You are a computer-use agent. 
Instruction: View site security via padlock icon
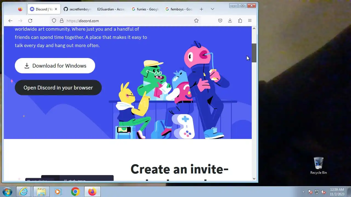coord(62,21)
